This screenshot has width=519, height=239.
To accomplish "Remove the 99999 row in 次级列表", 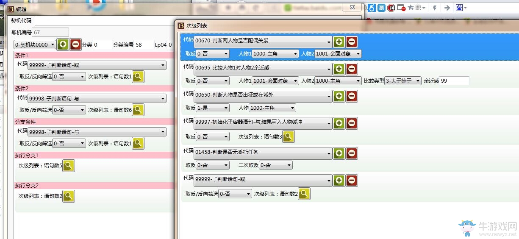I will [x=352, y=180].
